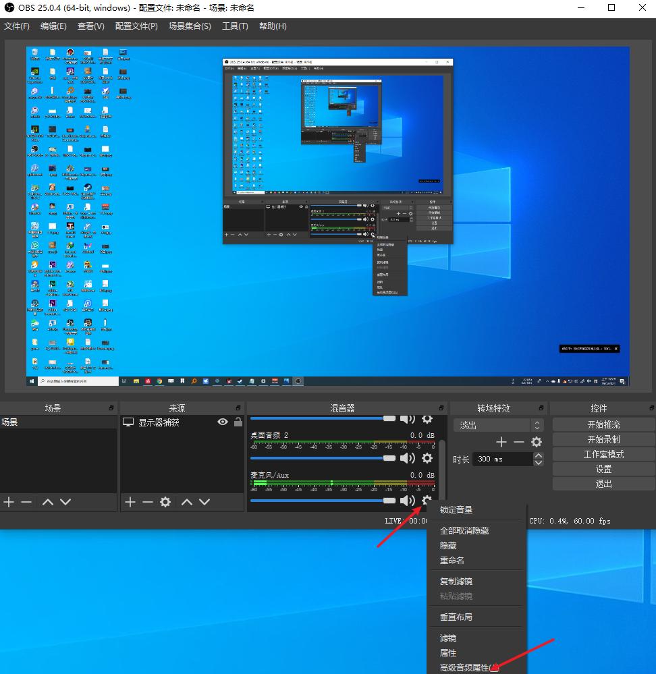Adjust the 麦克风/Aux volume slider

pos(323,501)
